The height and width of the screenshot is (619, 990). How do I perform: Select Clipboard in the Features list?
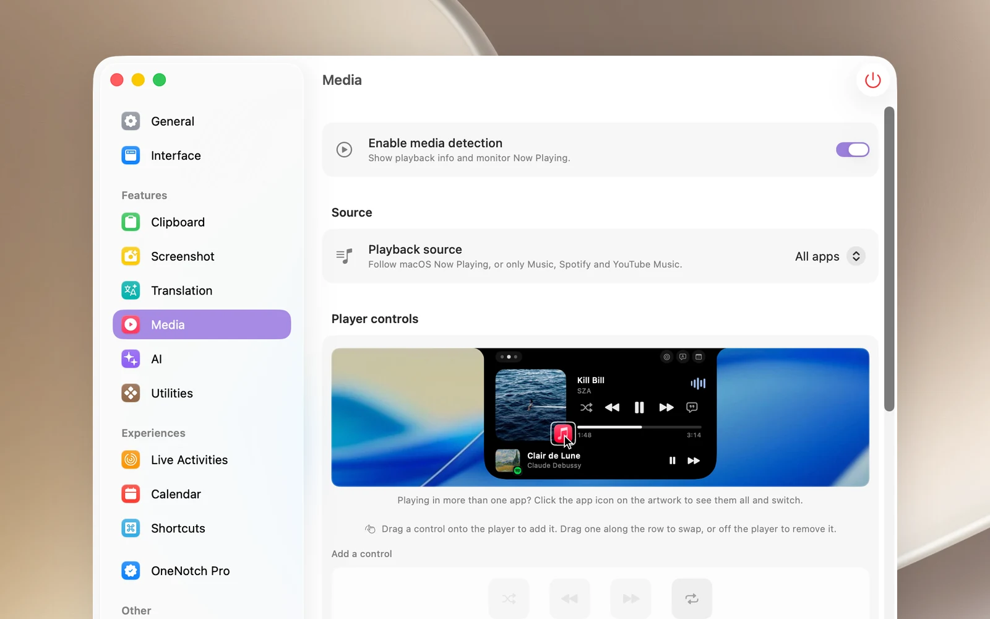202,222
